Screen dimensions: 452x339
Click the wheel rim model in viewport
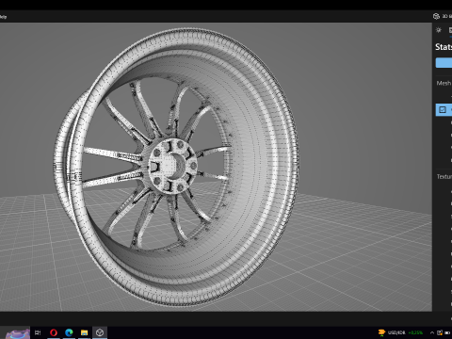pyautogui.click(x=176, y=167)
